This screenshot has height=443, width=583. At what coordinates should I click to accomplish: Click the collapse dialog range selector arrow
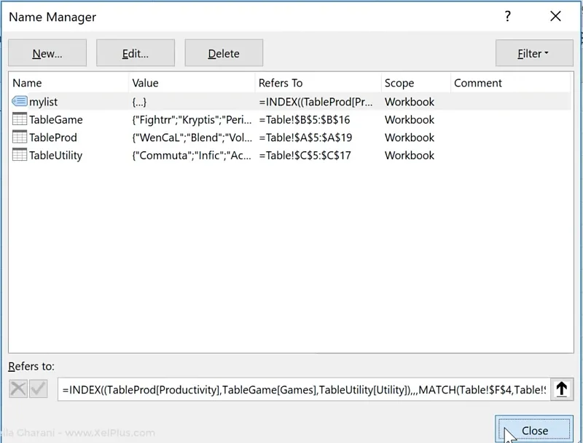[561, 389]
